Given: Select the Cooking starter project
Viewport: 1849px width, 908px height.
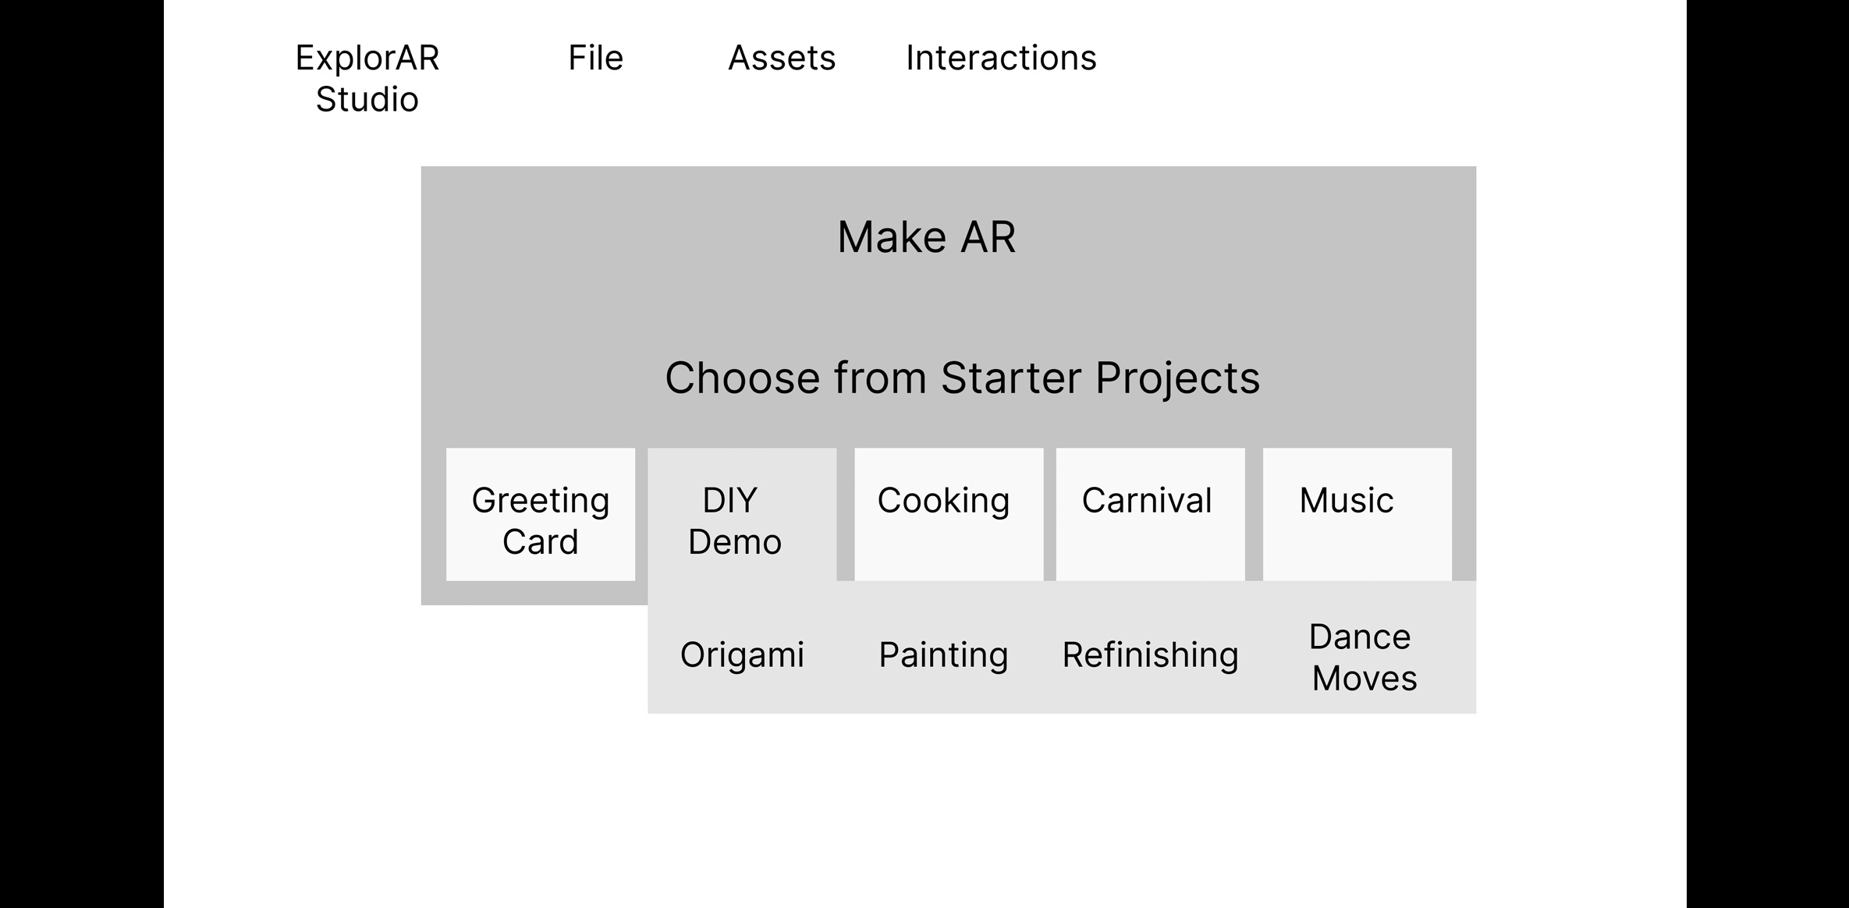Looking at the screenshot, I should [x=949, y=514].
